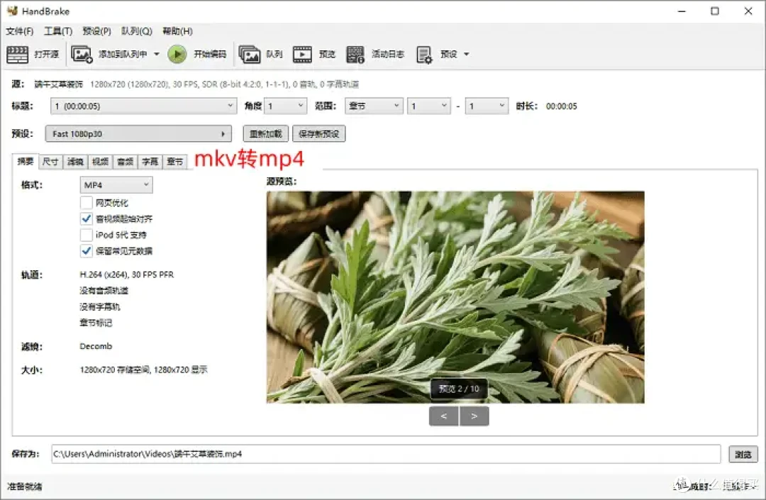Viewport: 766px width, 500px height.
Task: Open the 工具(T) menu
Action: point(58,31)
